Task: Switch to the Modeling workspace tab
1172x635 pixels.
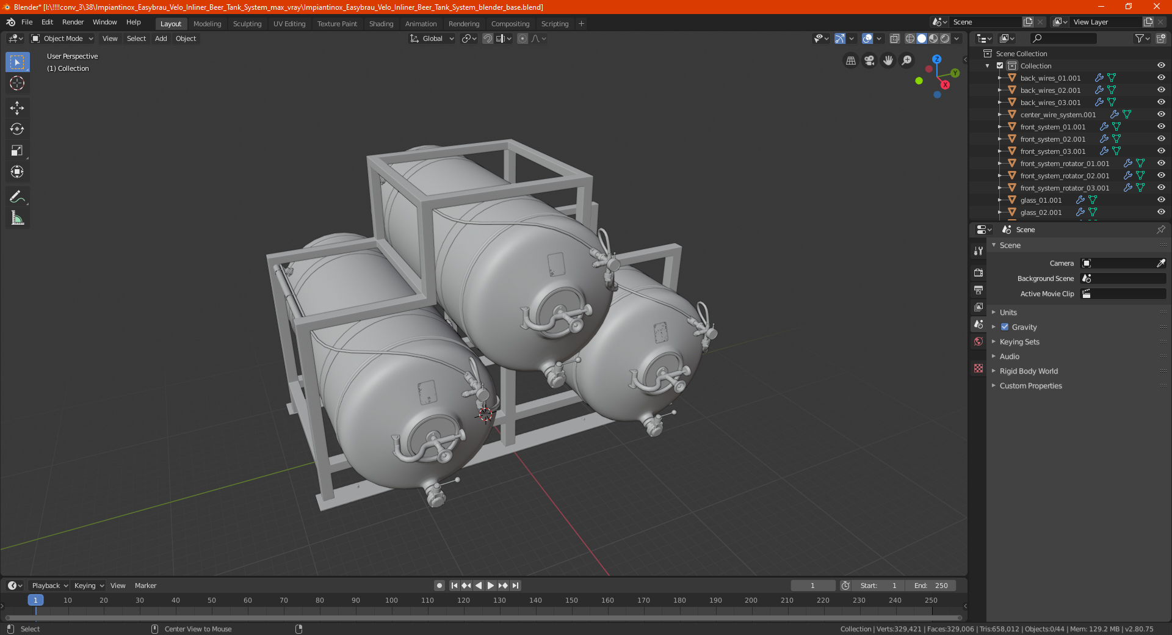Action: tap(207, 24)
